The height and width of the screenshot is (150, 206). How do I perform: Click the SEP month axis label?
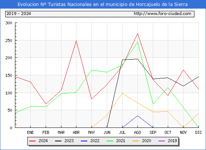153,132
